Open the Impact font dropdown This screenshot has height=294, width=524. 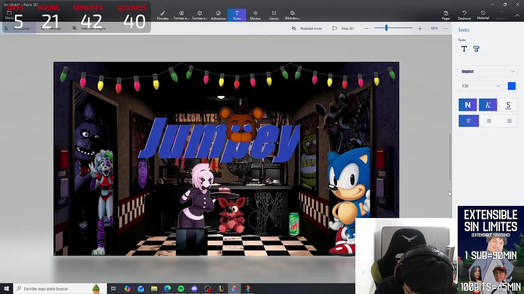488,71
